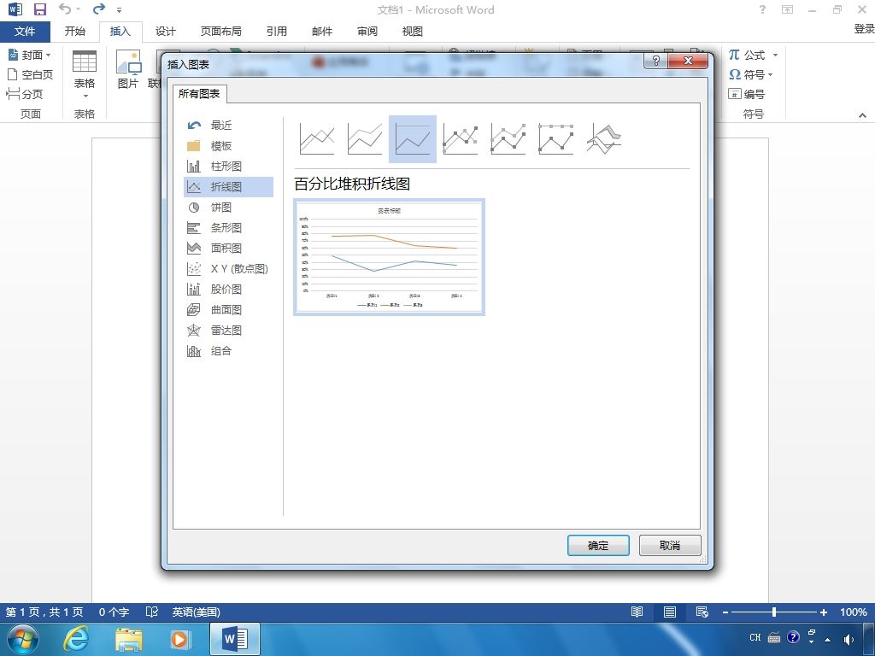Select the 3-D line chart subtype icon
The height and width of the screenshot is (656, 875).
(604, 139)
